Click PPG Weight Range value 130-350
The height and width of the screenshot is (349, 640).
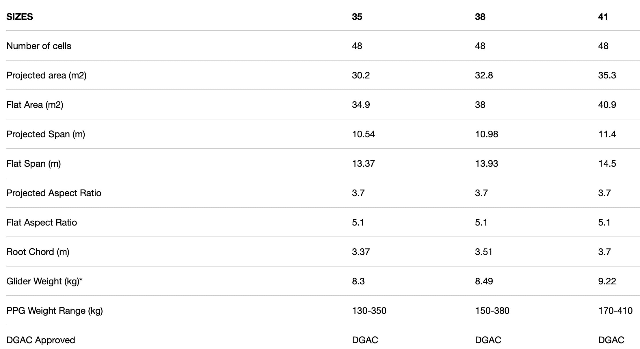point(369,311)
